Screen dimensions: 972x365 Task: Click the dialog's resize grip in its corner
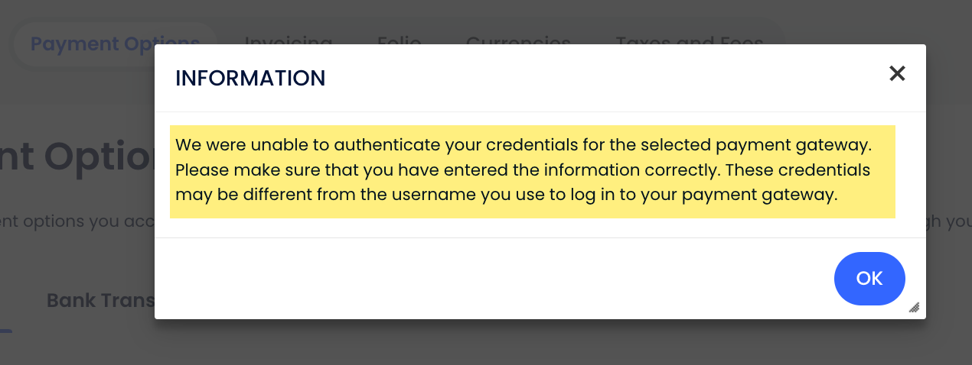914,308
